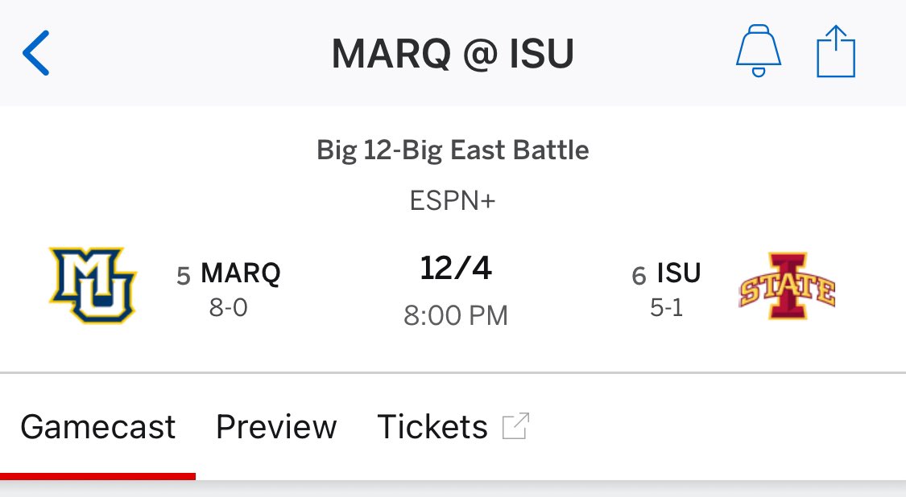Tap the Big 12-Big East Battle label
The height and width of the screenshot is (497, 906).
click(453, 150)
